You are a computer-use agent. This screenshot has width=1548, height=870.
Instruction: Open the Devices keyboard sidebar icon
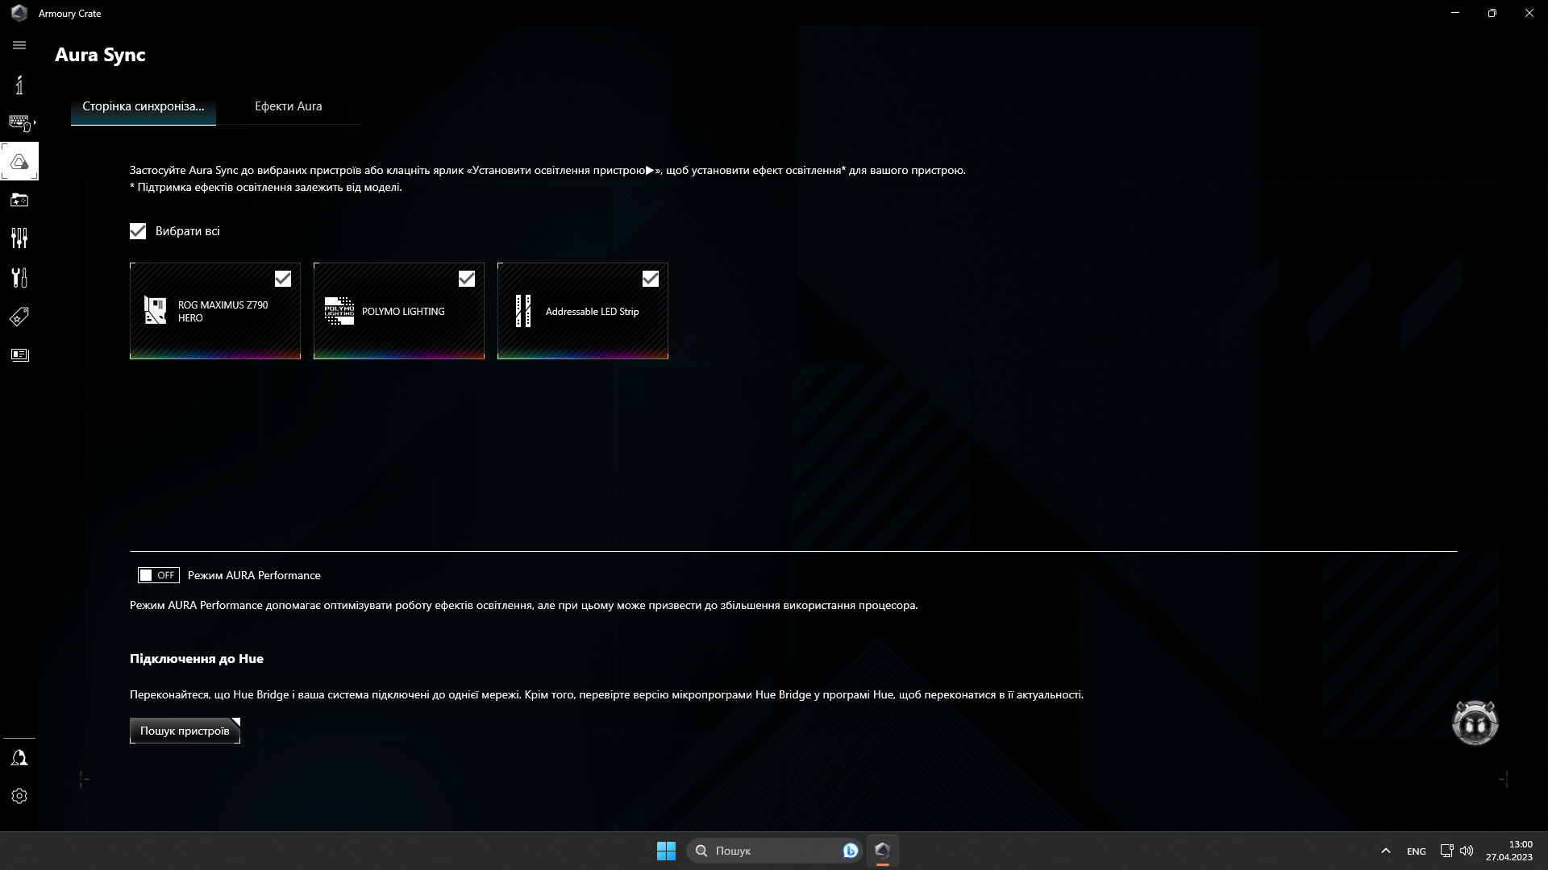click(19, 122)
